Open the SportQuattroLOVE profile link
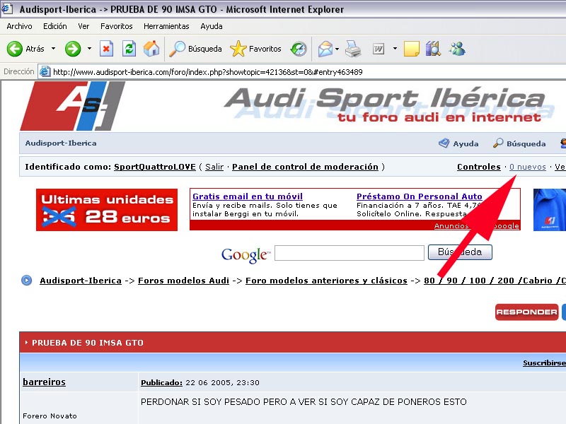The width and height of the screenshot is (566, 424). pos(155,167)
